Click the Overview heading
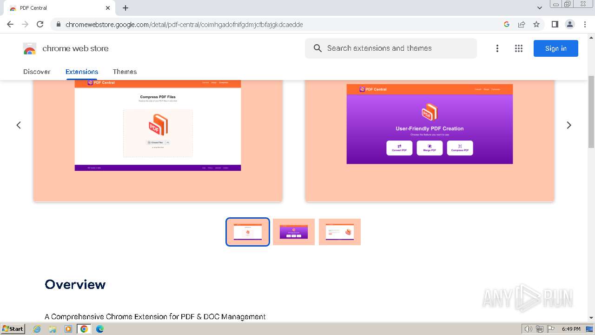 [x=75, y=284]
